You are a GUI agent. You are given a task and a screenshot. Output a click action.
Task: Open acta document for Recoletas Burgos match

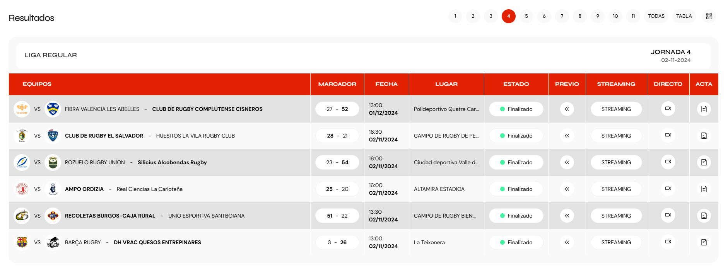pos(704,216)
